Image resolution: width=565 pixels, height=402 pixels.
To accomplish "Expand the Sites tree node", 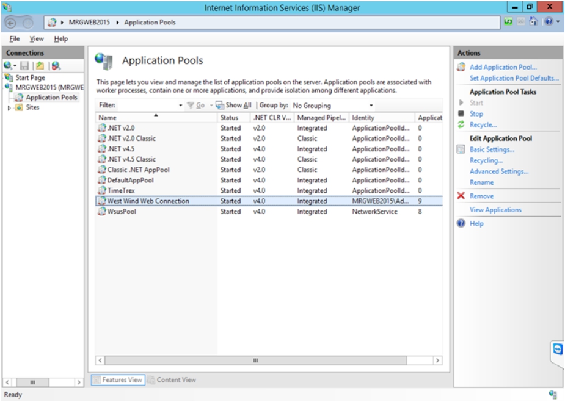I will point(9,107).
